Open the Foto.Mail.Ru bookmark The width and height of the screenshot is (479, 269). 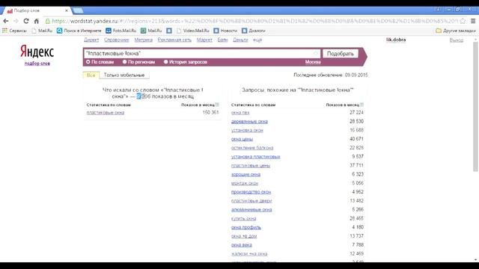tap(121, 31)
